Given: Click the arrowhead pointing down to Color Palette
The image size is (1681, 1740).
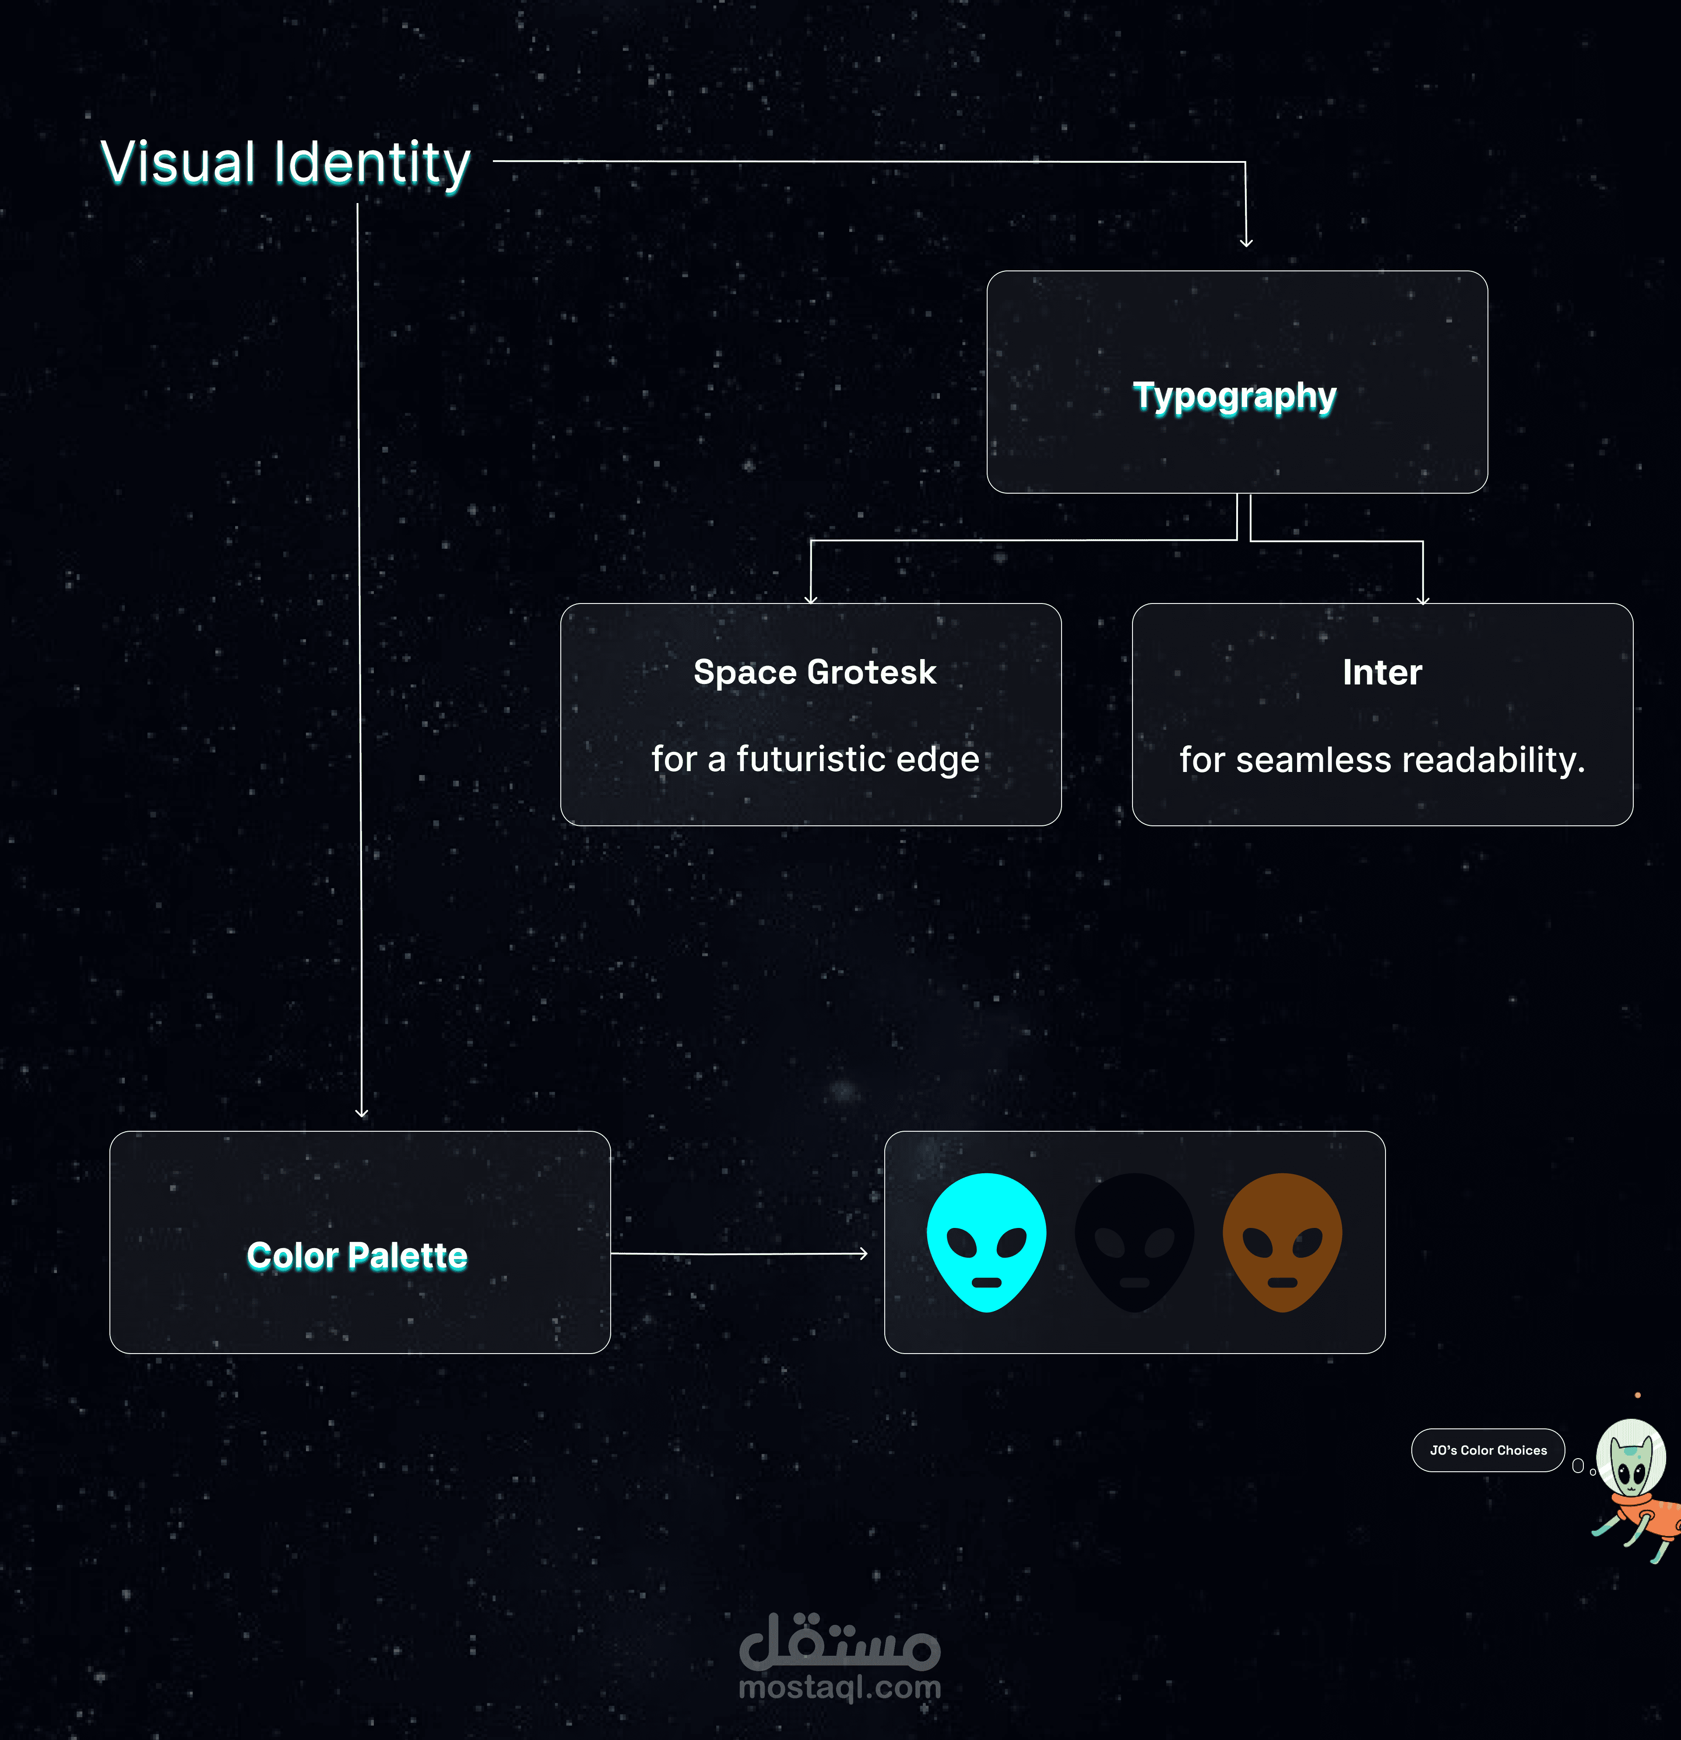Looking at the screenshot, I should click(362, 1112).
